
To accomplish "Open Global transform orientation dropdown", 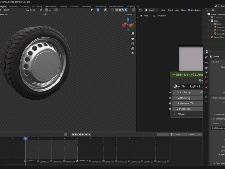I will [x=32, y=10].
